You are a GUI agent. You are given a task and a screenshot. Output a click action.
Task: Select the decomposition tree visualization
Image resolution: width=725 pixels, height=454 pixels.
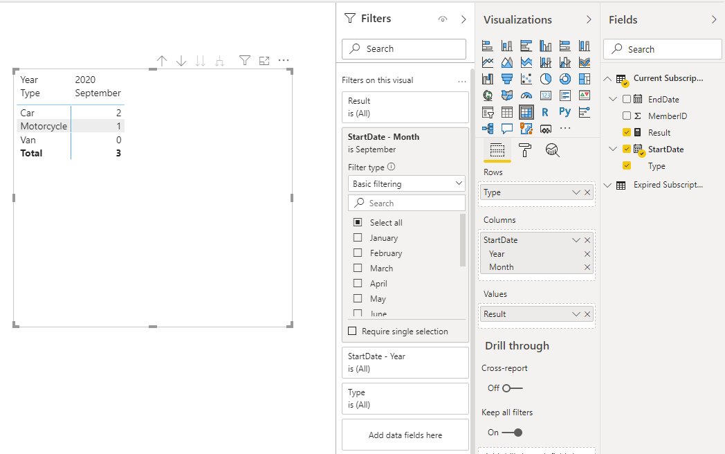coord(487,129)
